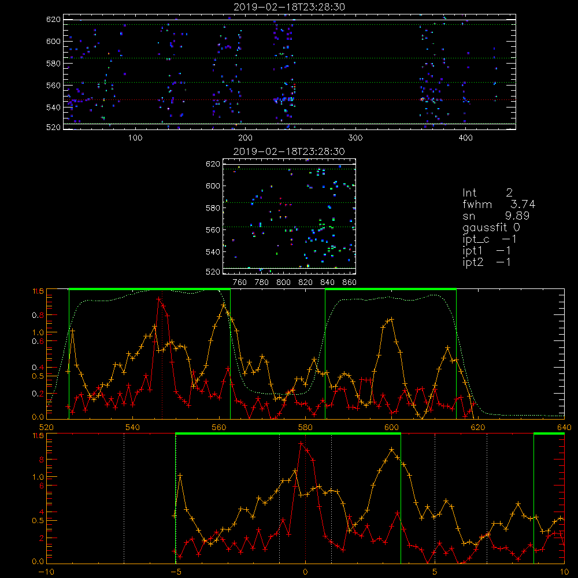Select the 'Int 2' readout line
This screenshot has width=578, height=578.
point(487,193)
